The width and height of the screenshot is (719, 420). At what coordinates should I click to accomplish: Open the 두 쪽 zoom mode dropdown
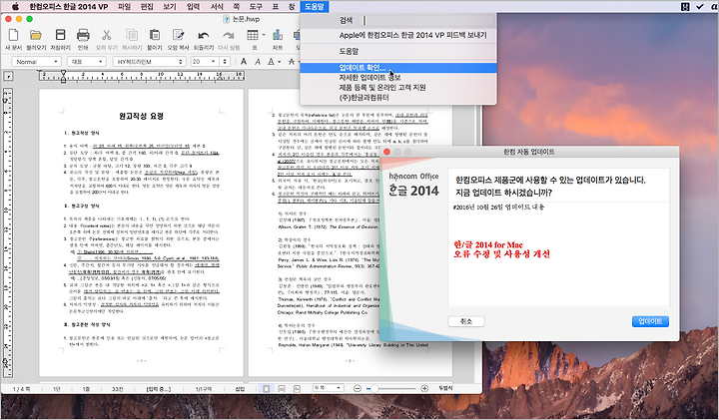coord(329,388)
